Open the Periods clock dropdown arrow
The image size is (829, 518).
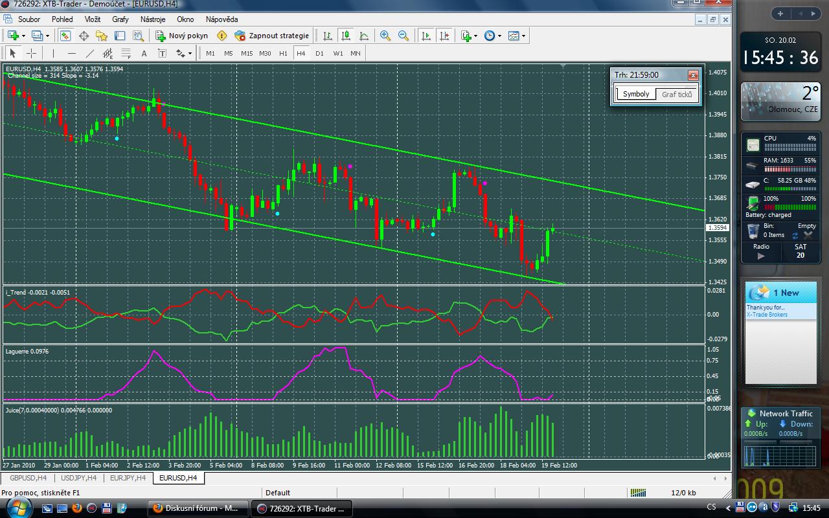499,36
